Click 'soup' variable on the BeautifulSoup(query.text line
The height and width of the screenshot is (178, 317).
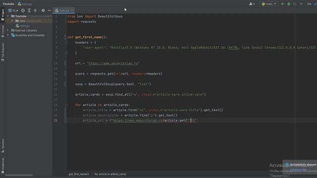79,84
